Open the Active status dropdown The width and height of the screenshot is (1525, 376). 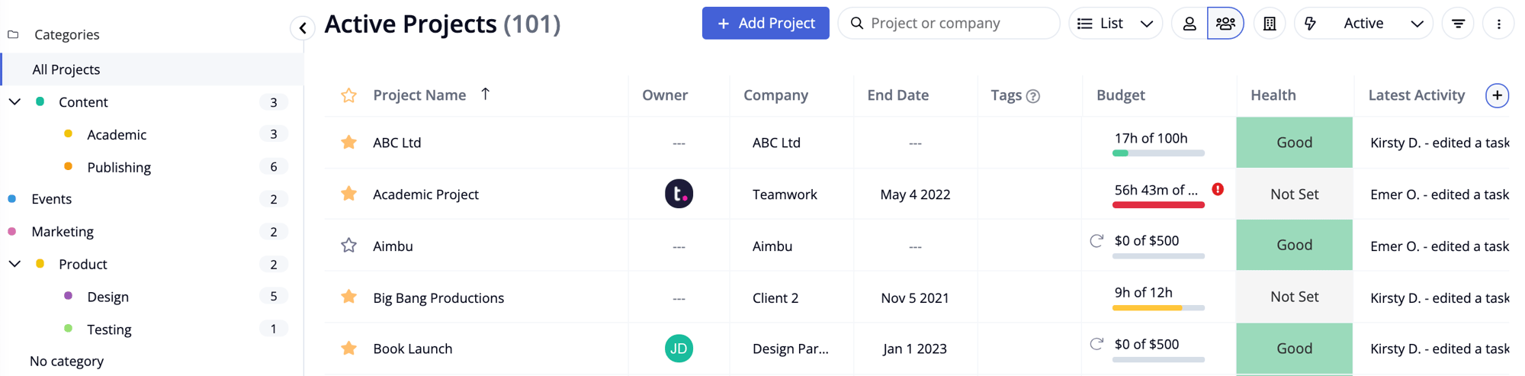[x=1363, y=24]
